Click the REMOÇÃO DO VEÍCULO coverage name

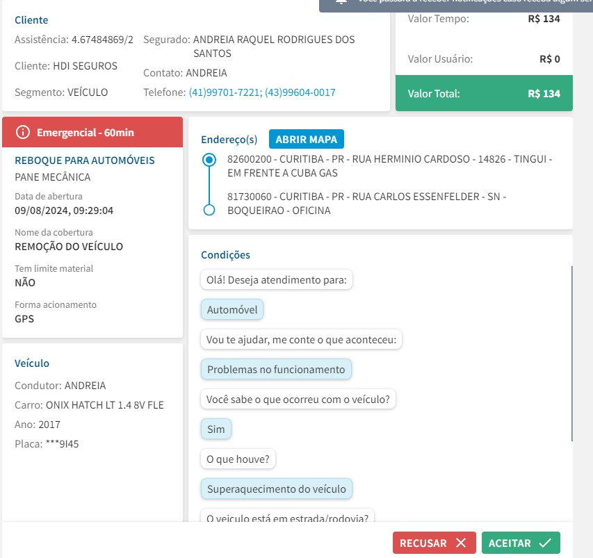click(69, 247)
